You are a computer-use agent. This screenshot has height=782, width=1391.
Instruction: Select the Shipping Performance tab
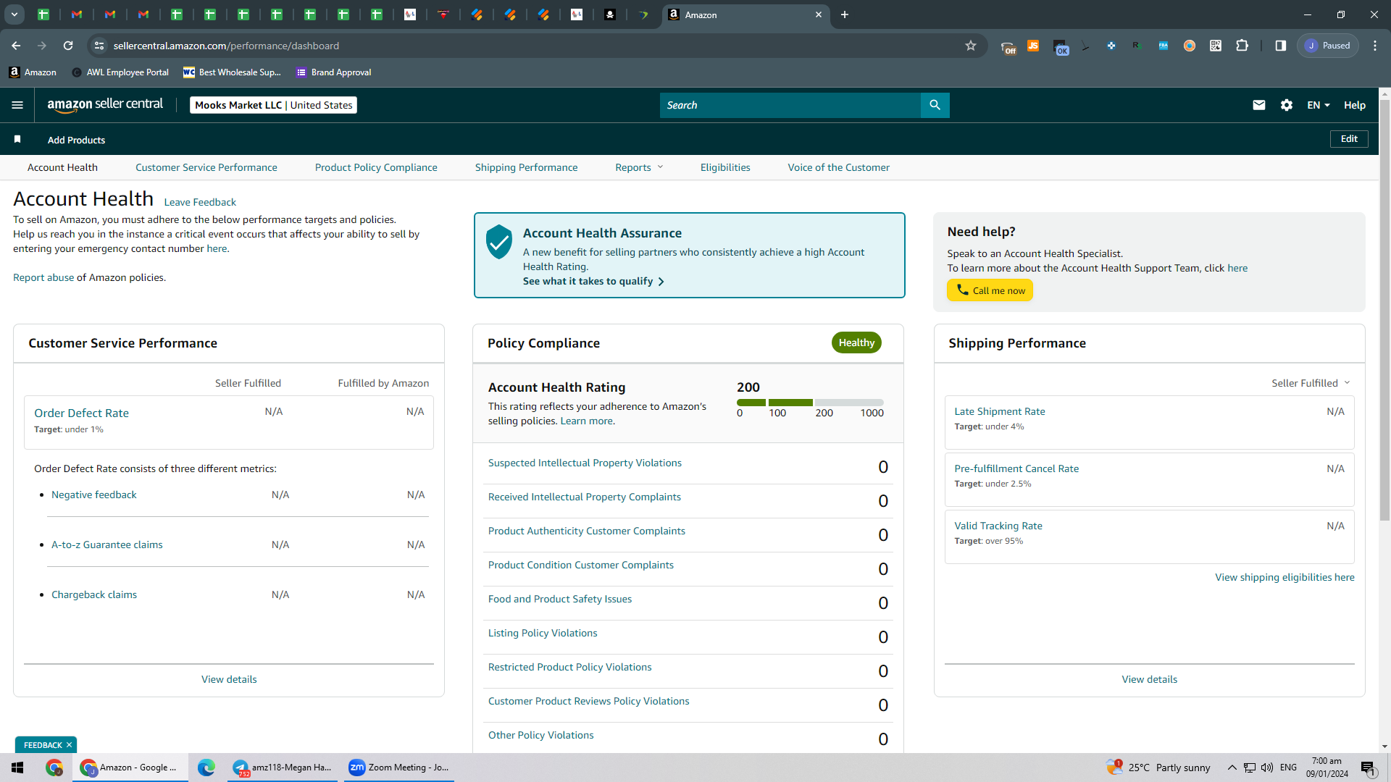[527, 167]
